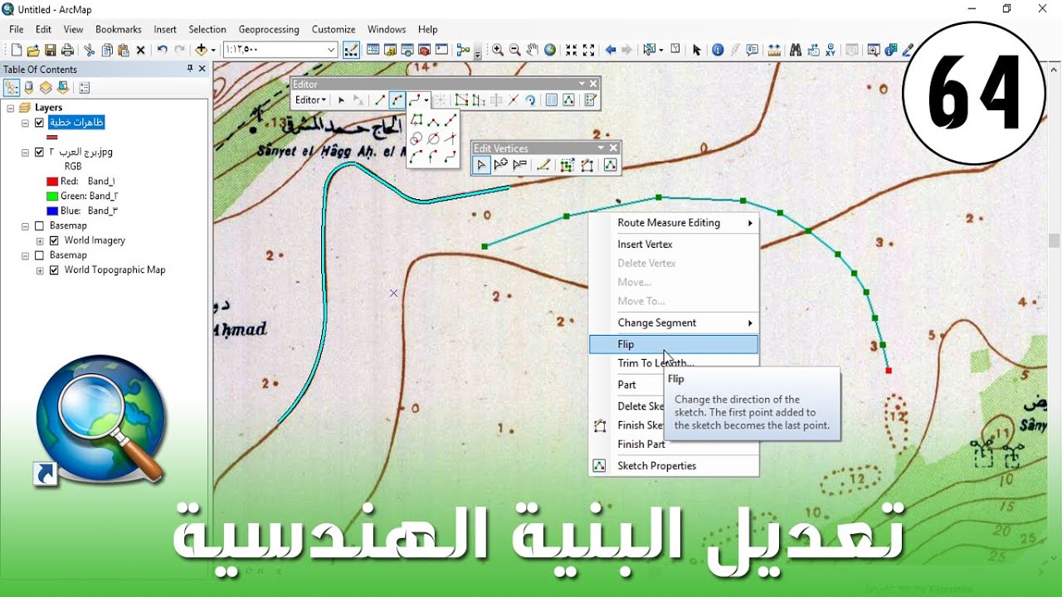Close the Editor toolbar
This screenshot has width=1062, height=597.
tap(593, 84)
